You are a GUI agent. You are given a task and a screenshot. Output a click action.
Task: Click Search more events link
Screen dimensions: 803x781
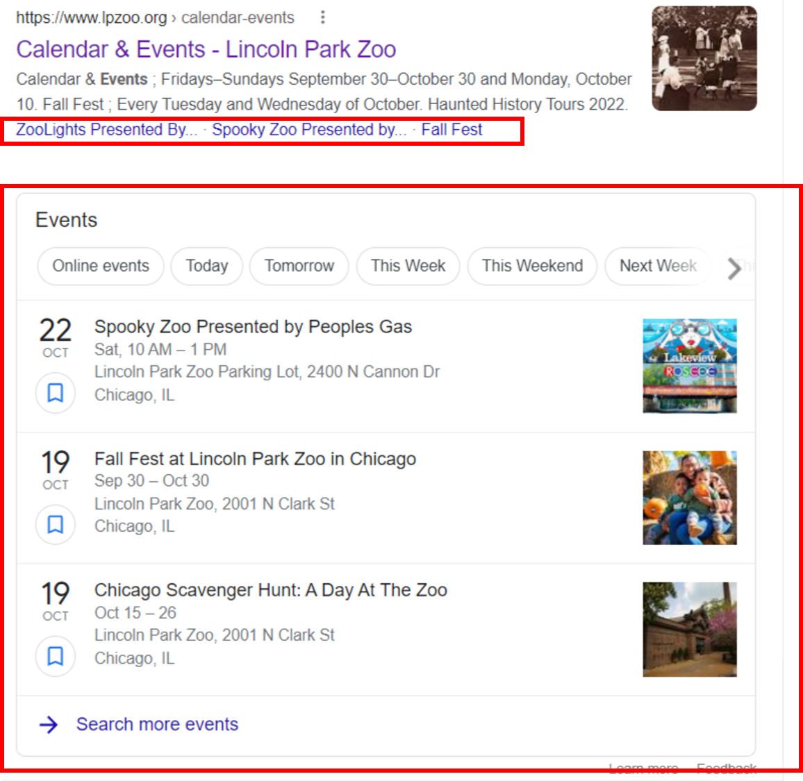157,724
